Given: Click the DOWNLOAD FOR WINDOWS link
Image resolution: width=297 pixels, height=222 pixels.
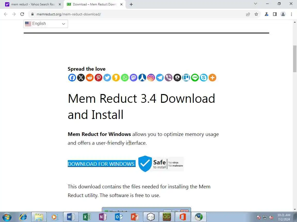Looking at the screenshot, I should click(x=102, y=164).
